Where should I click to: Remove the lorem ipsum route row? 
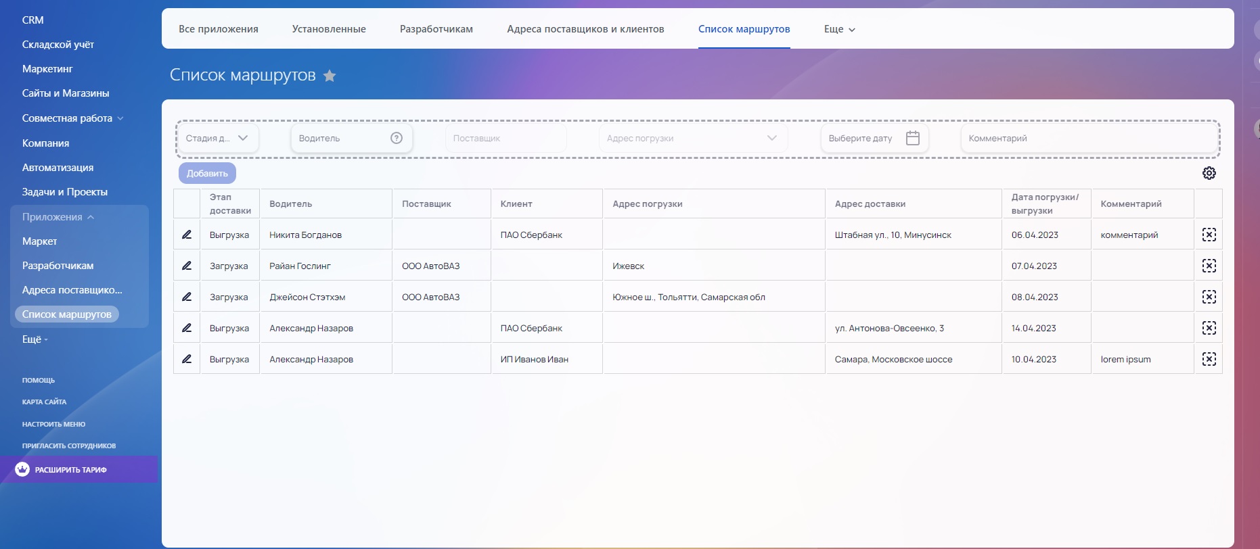click(1209, 359)
